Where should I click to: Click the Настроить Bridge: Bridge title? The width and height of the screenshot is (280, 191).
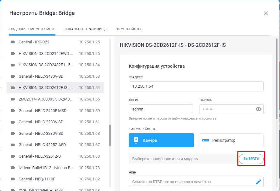coord(42,13)
